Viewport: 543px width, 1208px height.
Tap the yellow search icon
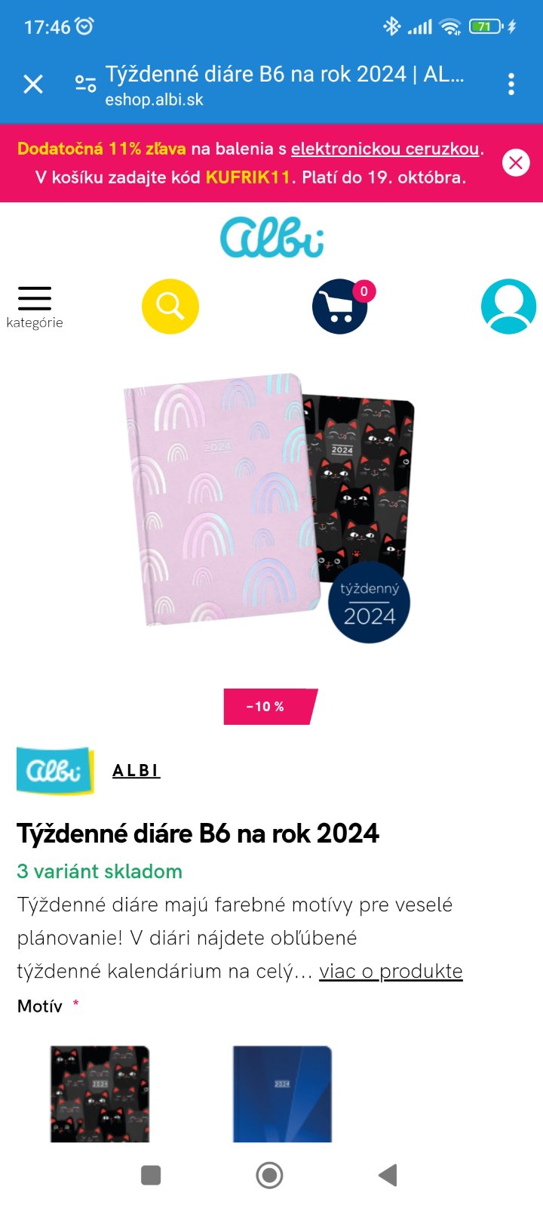pyautogui.click(x=170, y=307)
